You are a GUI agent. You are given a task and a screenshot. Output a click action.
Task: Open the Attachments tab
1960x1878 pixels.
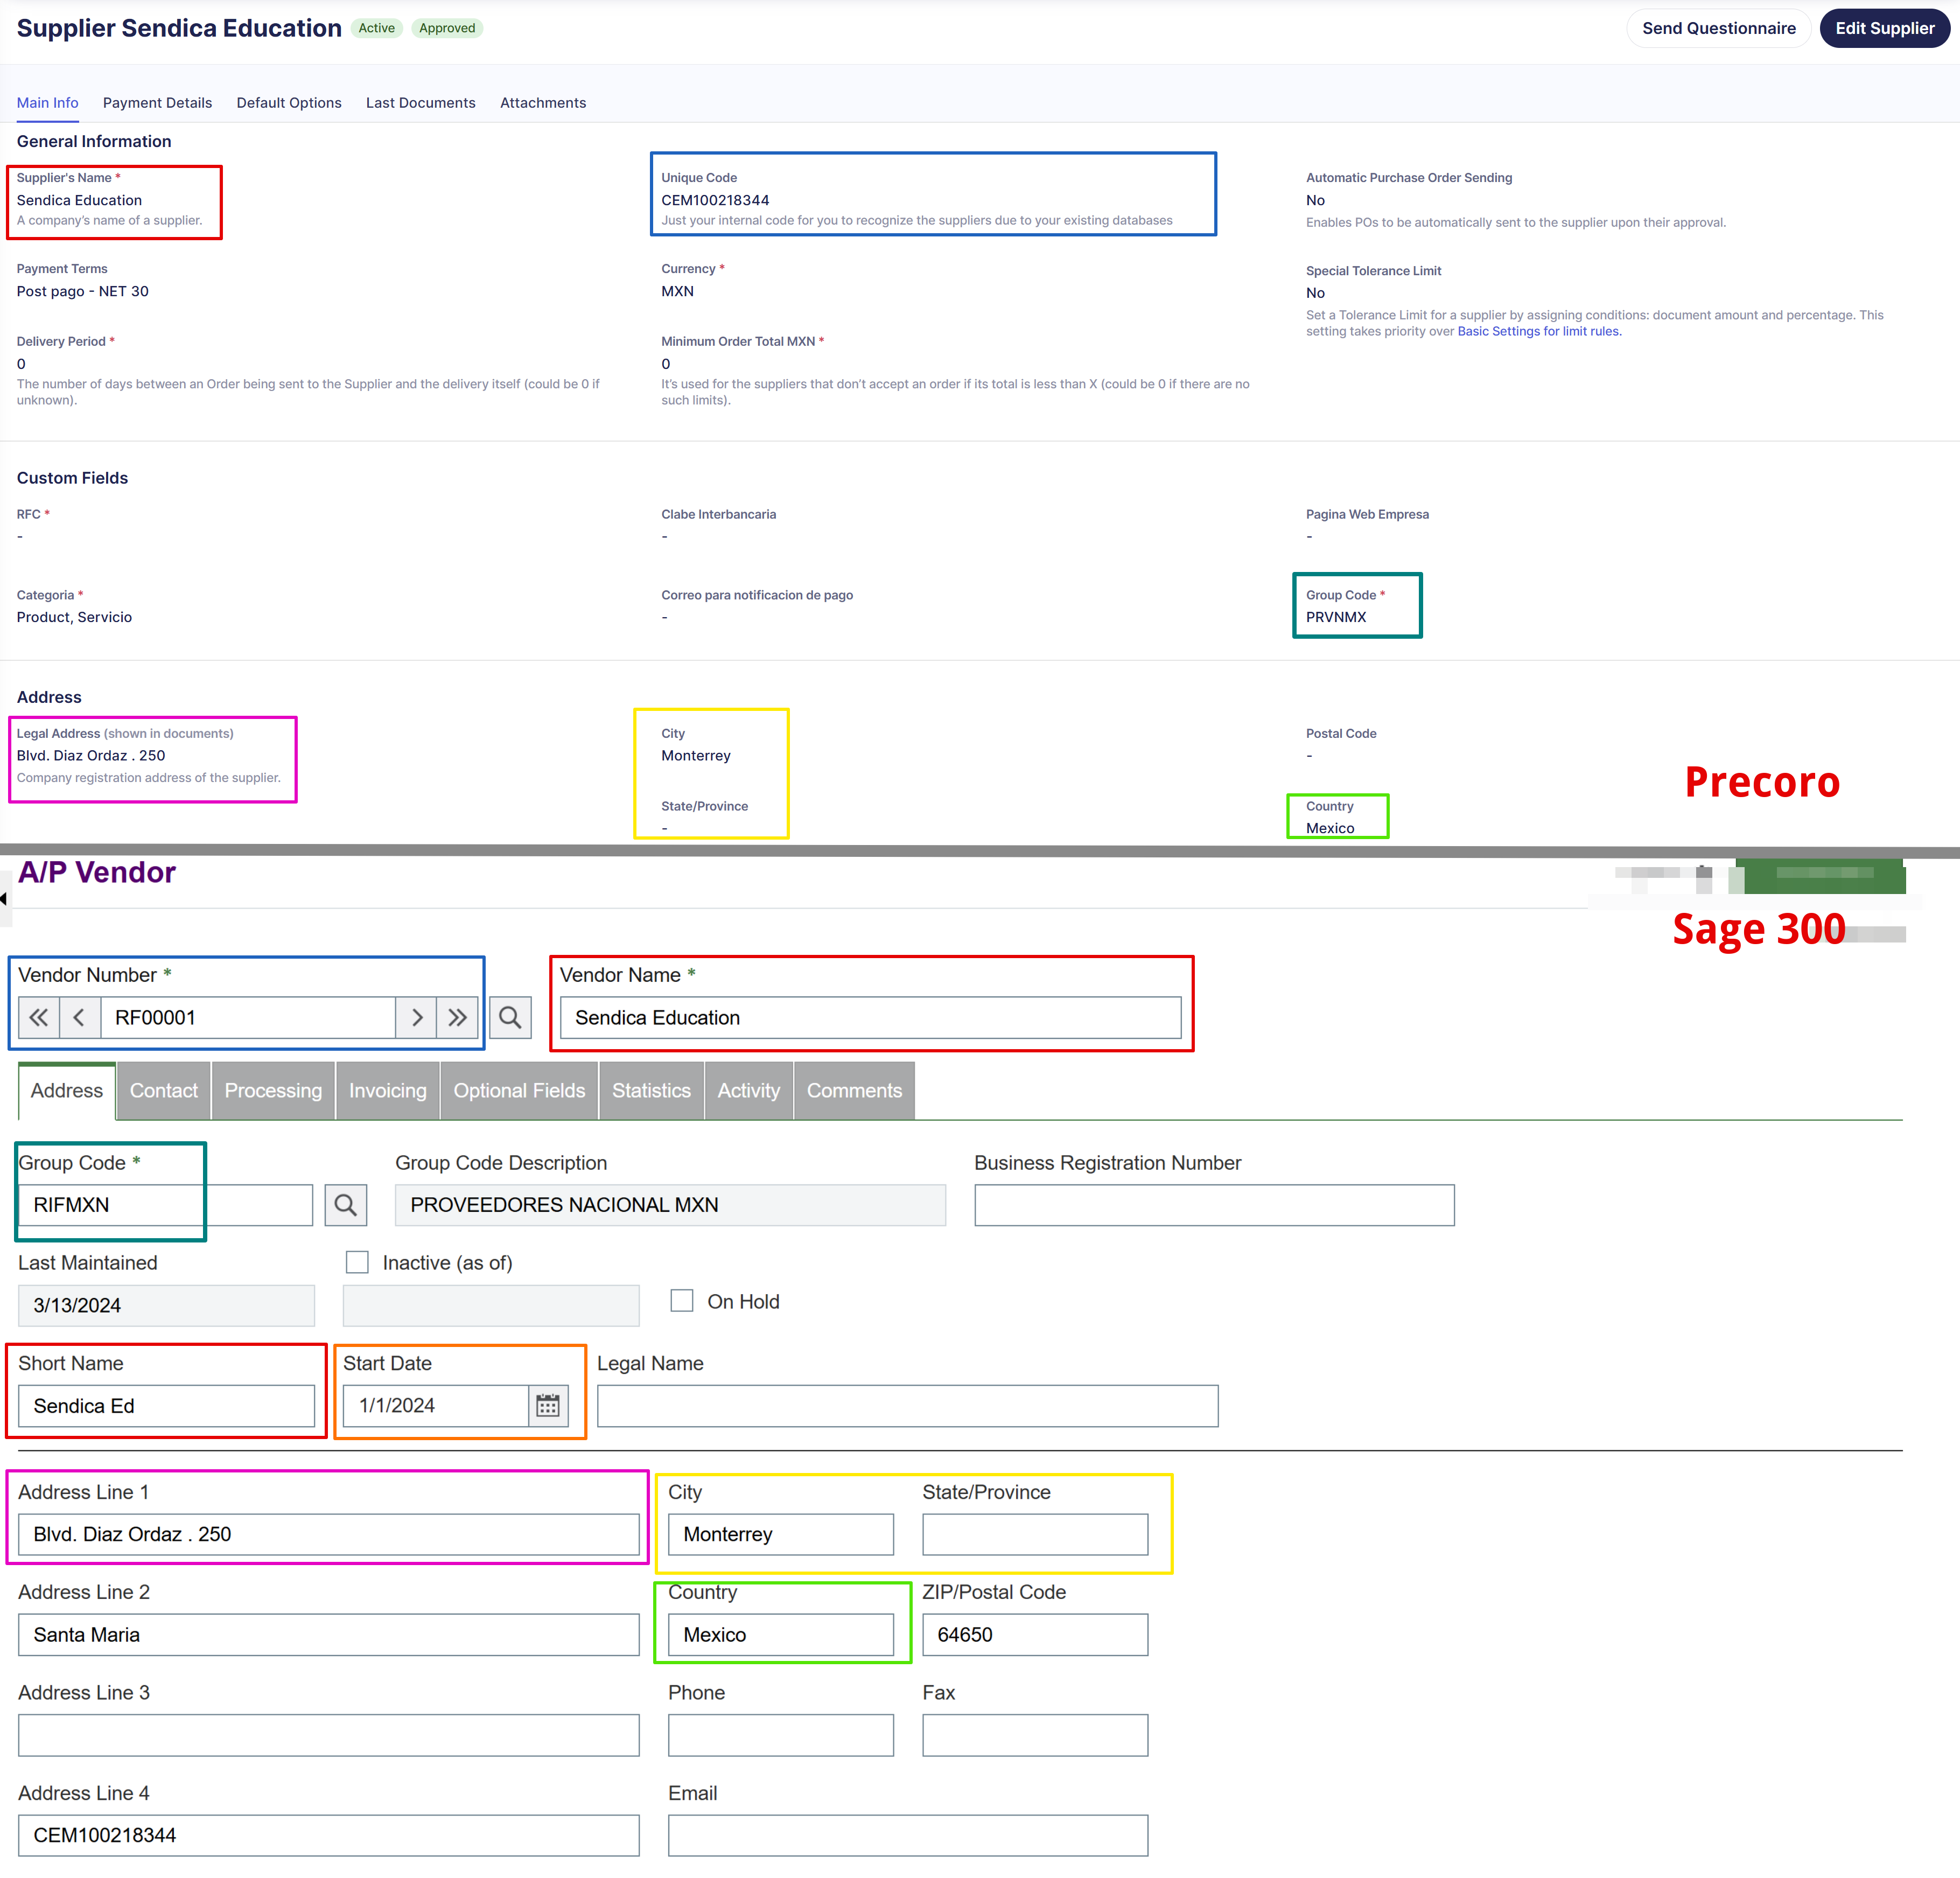coord(543,103)
